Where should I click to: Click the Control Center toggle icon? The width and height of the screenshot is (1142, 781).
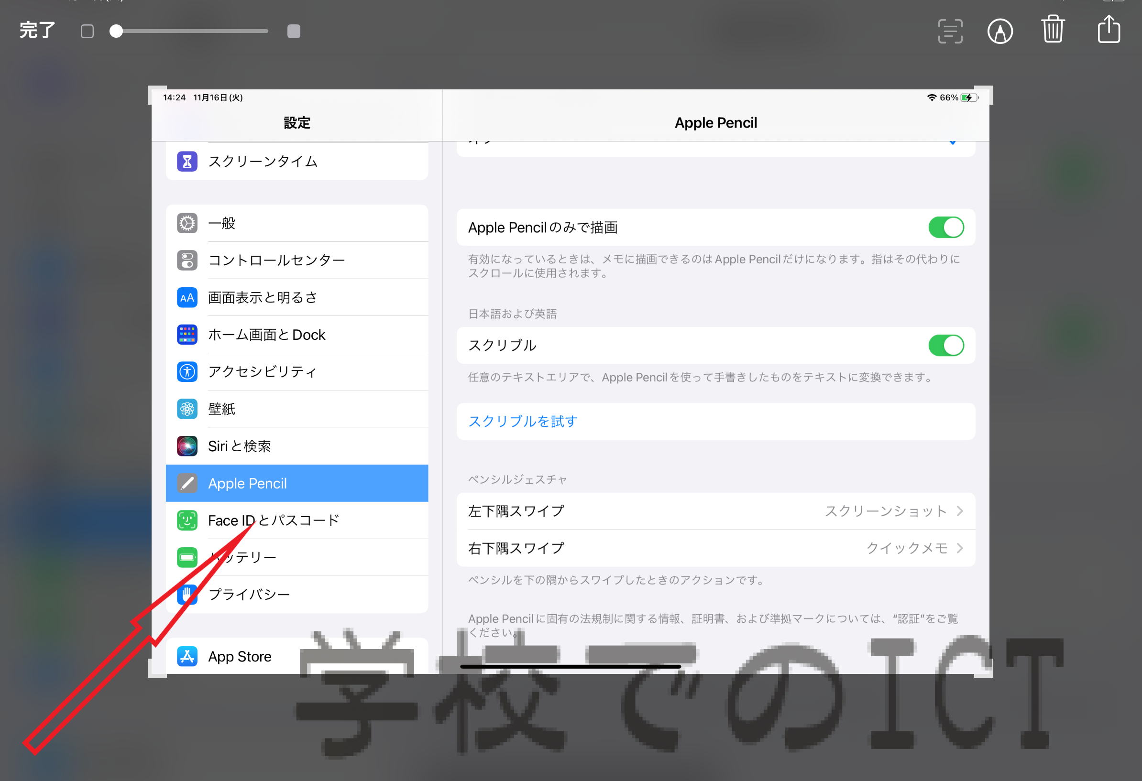point(187,260)
